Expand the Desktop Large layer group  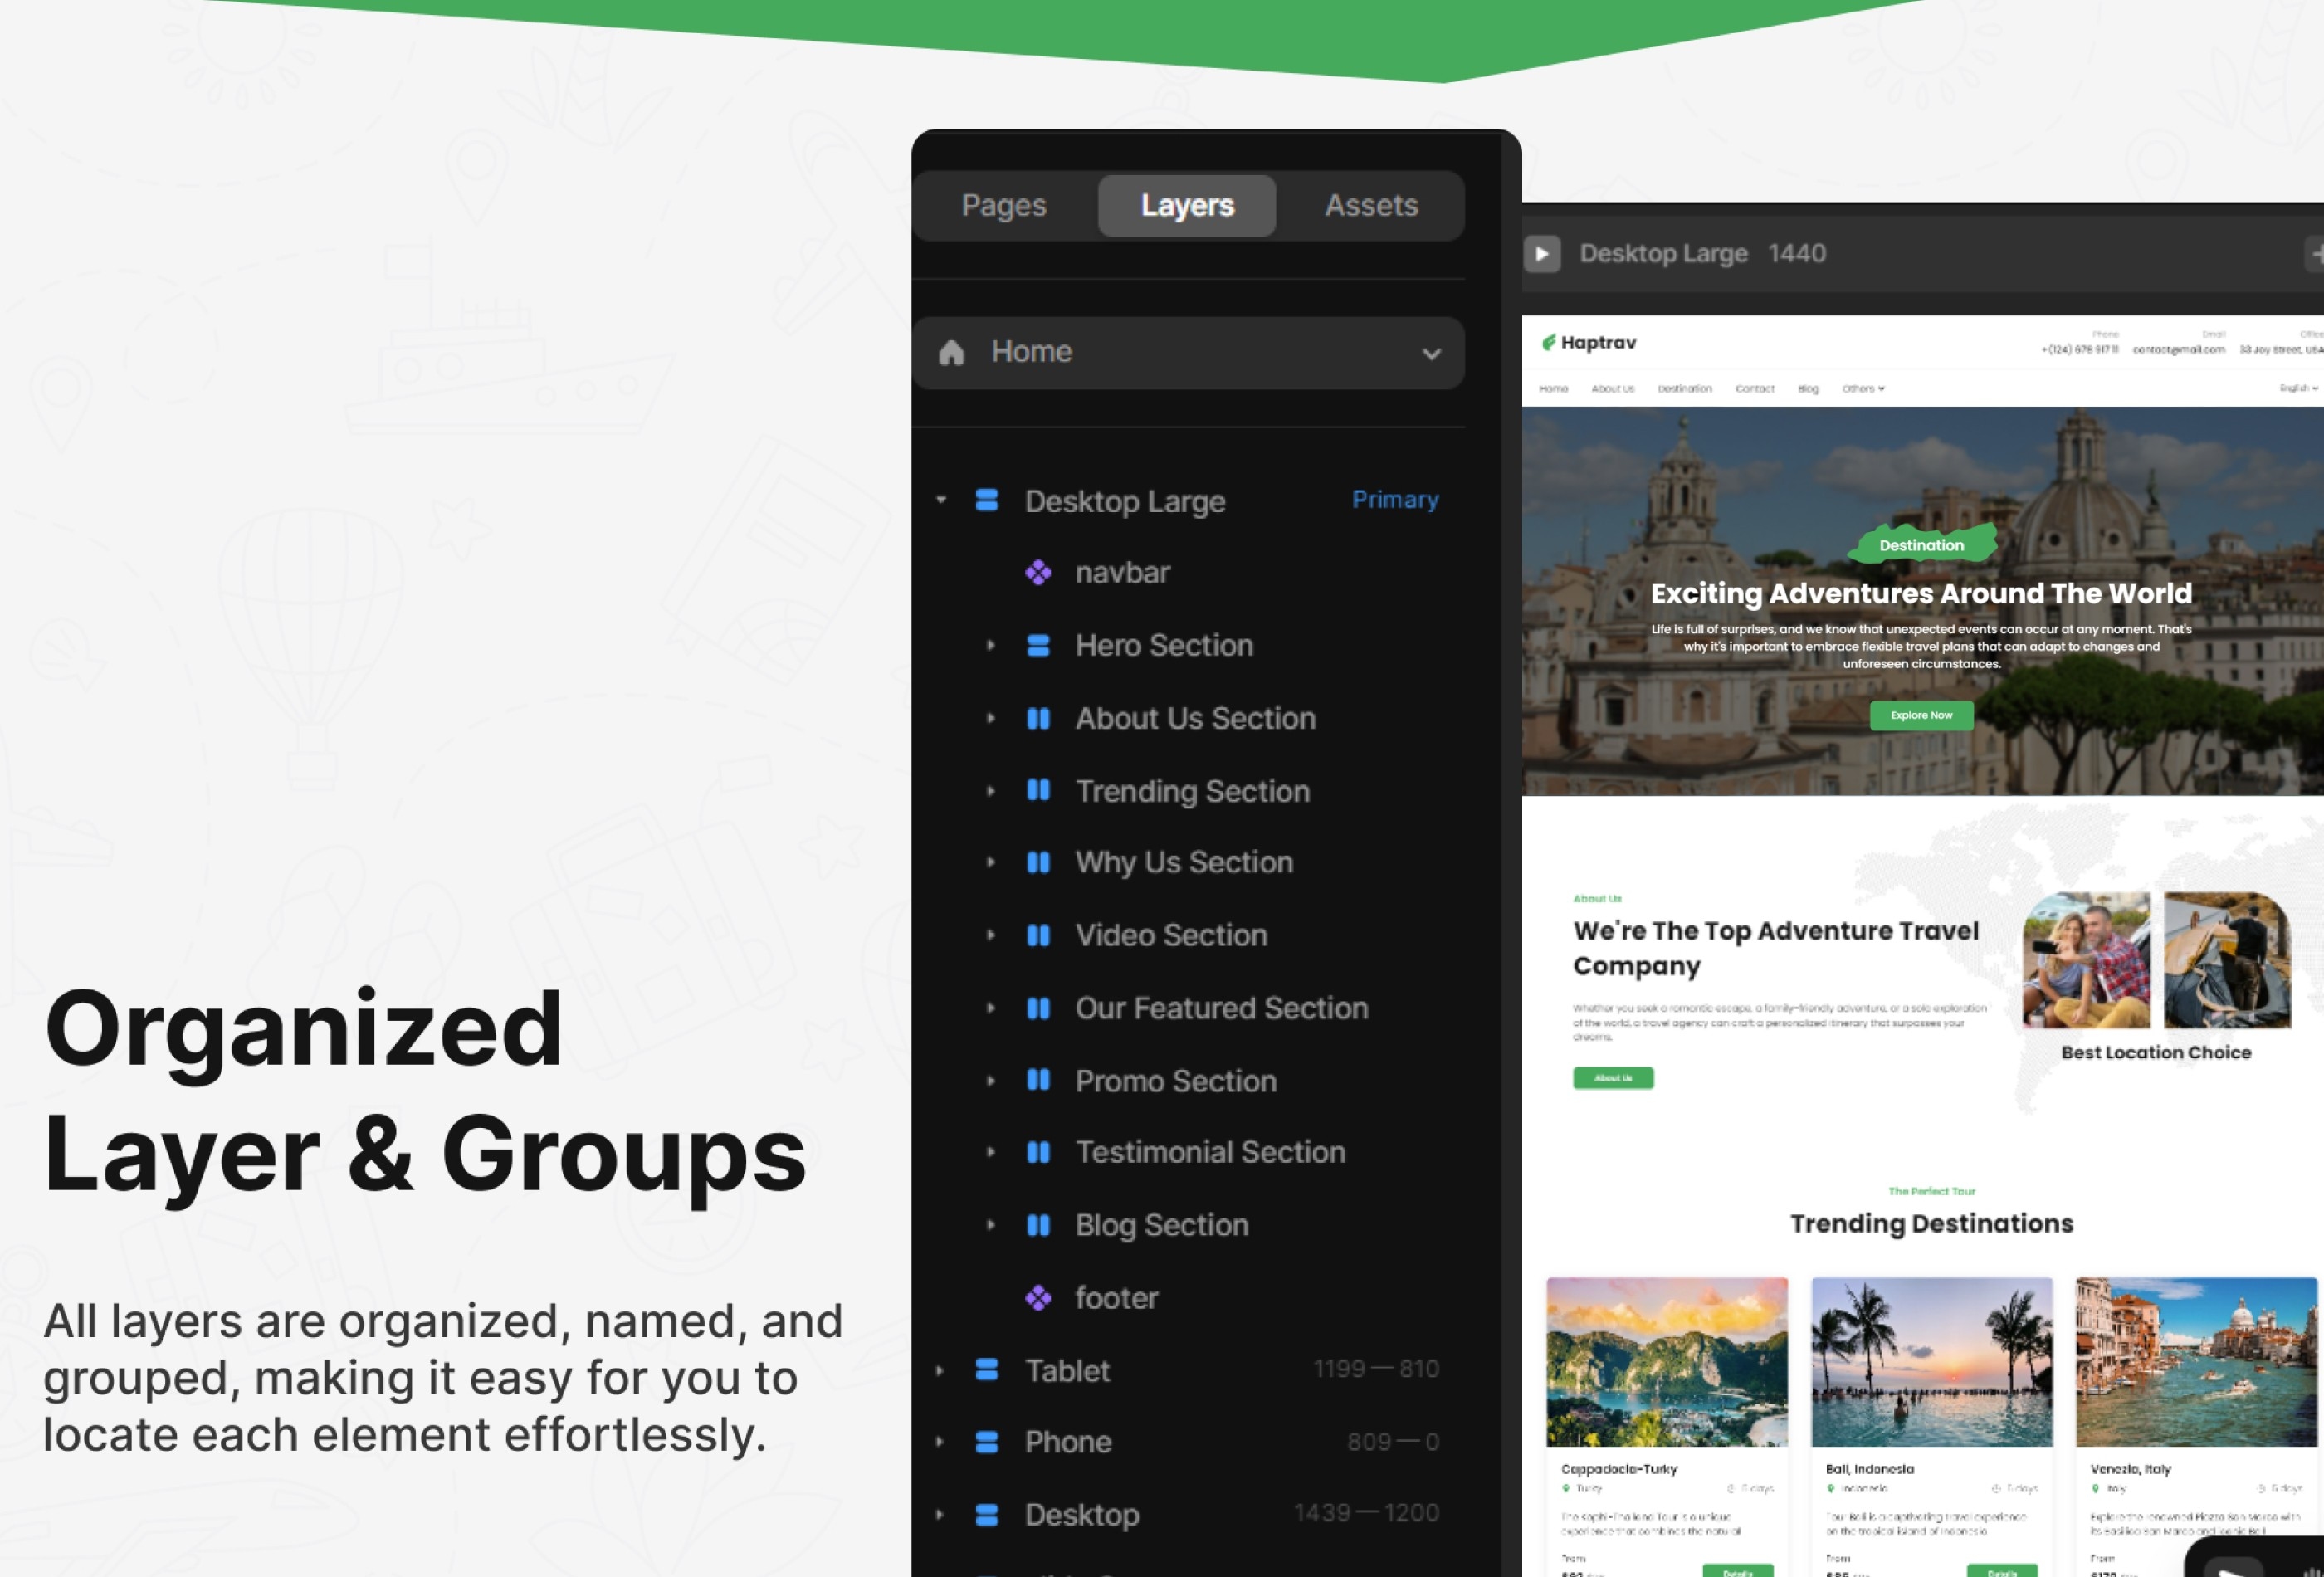941,501
